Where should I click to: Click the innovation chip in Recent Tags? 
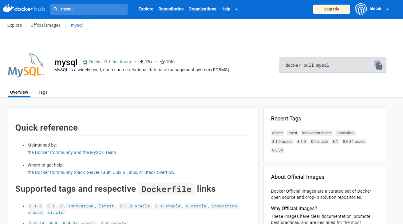click(x=346, y=133)
